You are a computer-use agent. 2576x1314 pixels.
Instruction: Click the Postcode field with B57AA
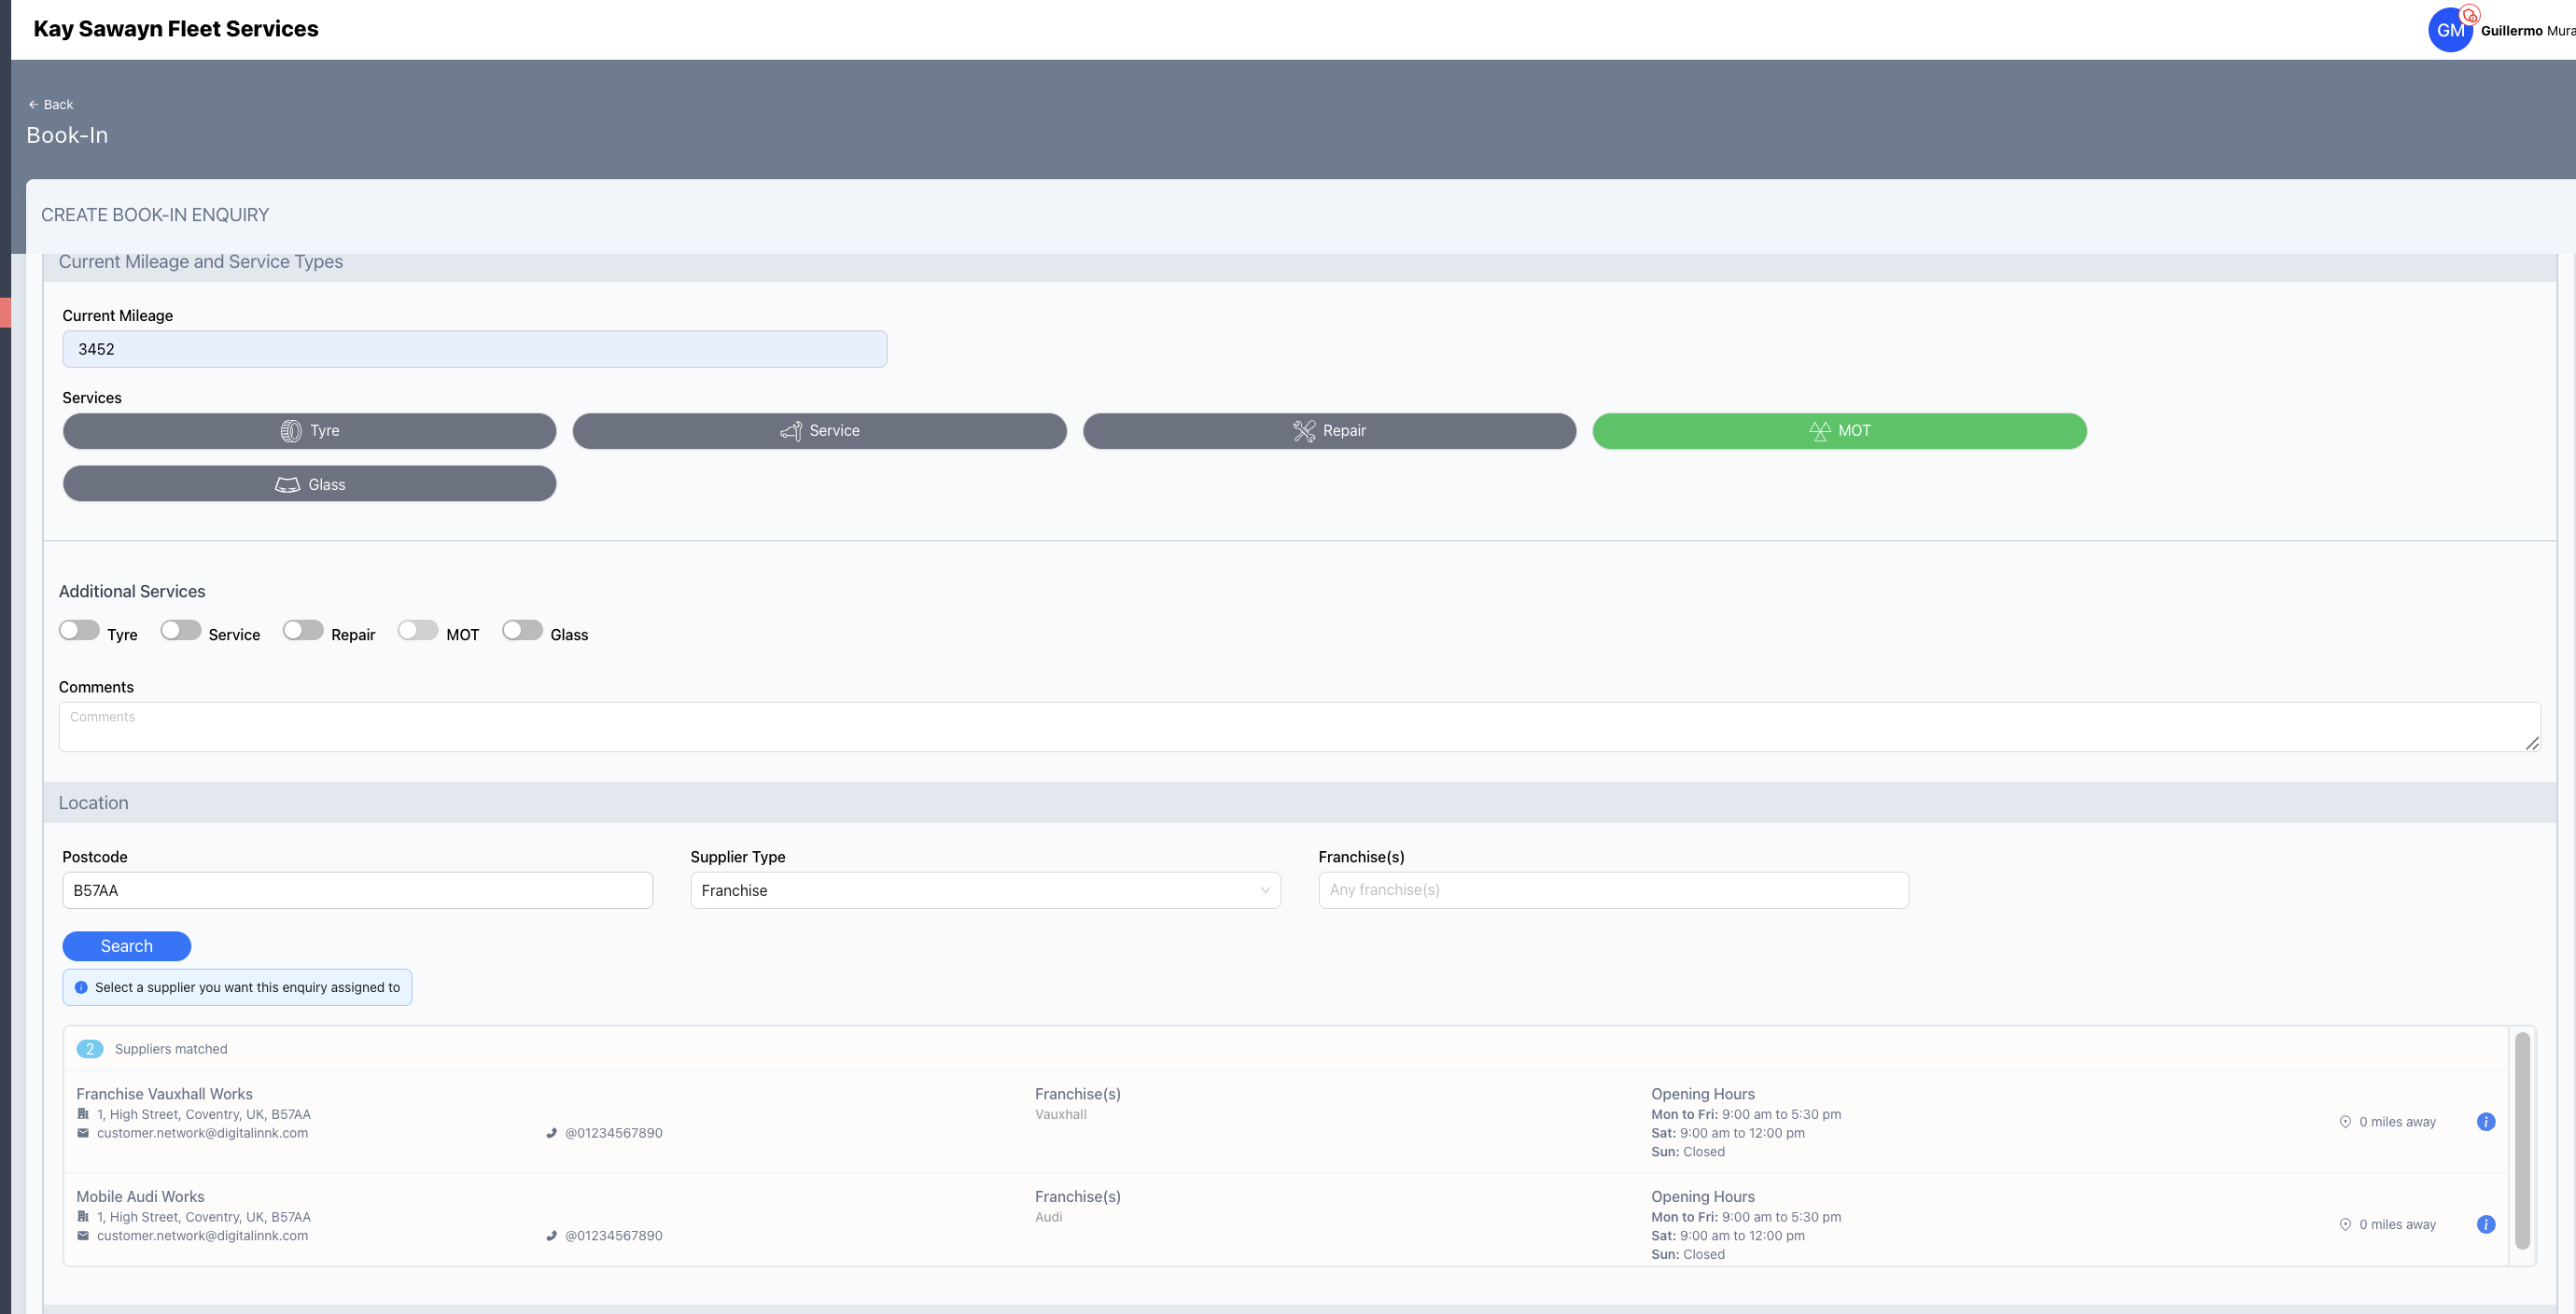pyautogui.click(x=357, y=890)
